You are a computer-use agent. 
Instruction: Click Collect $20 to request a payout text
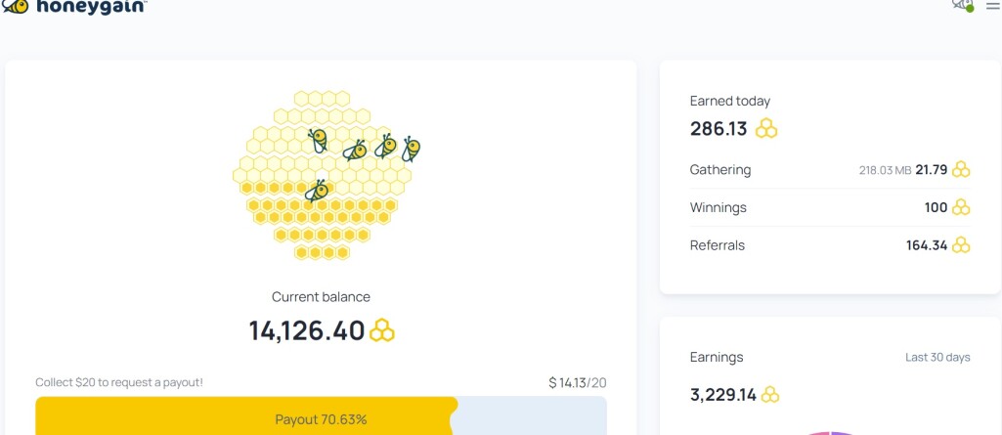(x=119, y=382)
